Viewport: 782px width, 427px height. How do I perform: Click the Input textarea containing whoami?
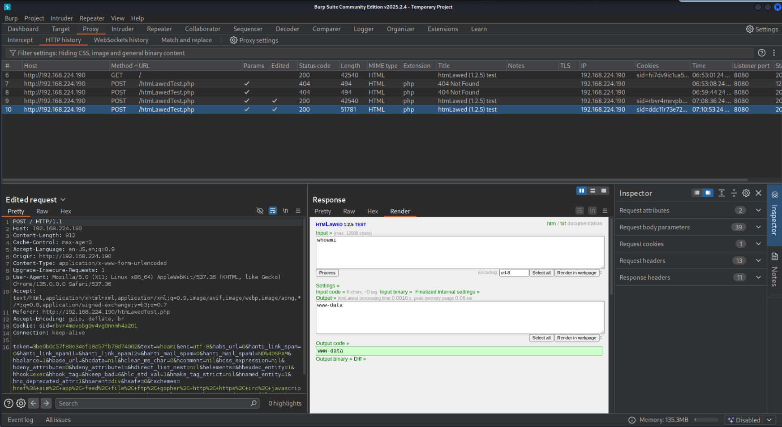click(x=460, y=252)
